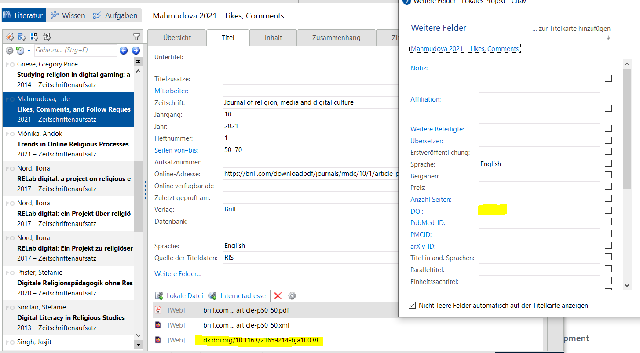
Task: Delete selected location with red X
Action: pos(278,296)
